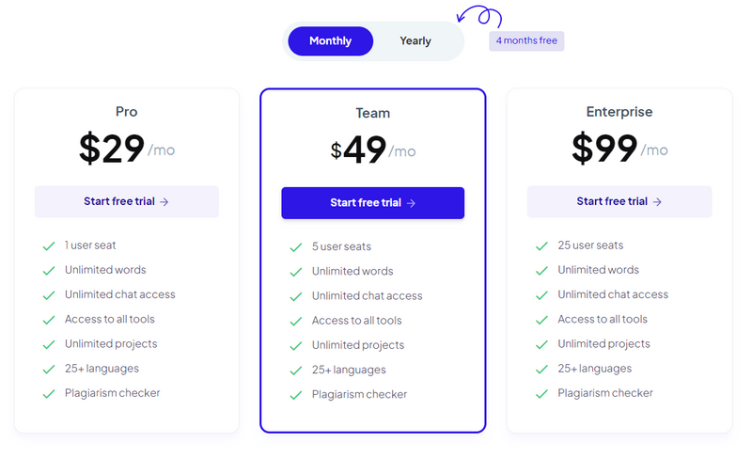Click Team plan Unlimited chat access text
Screen dimensions: 752x458
click(x=367, y=296)
